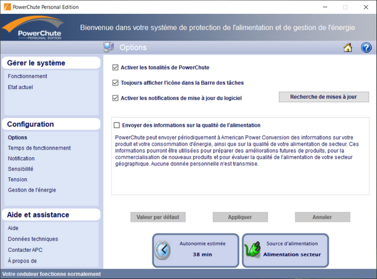This screenshot has height=279, width=377.
Task: Click the PowerChute Personal Edition logo
Action: point(33,28)
